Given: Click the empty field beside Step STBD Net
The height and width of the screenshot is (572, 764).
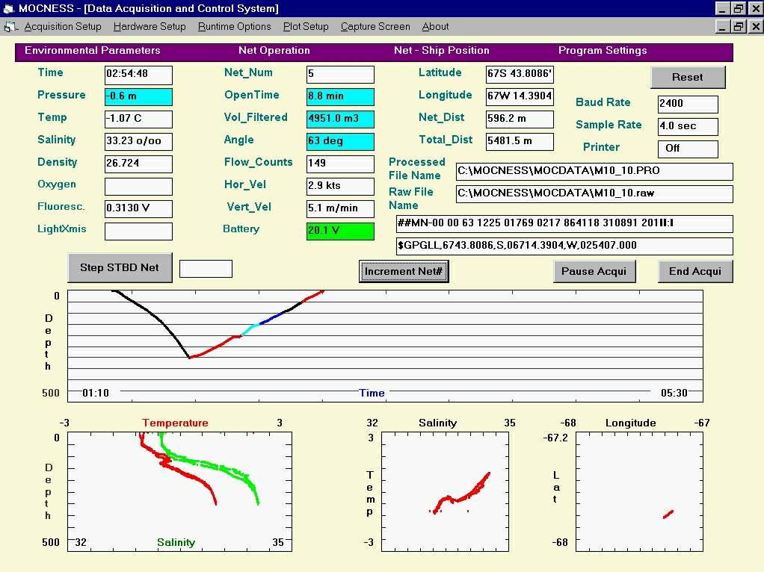Looking at the screenshot, I should click(206, 269).
